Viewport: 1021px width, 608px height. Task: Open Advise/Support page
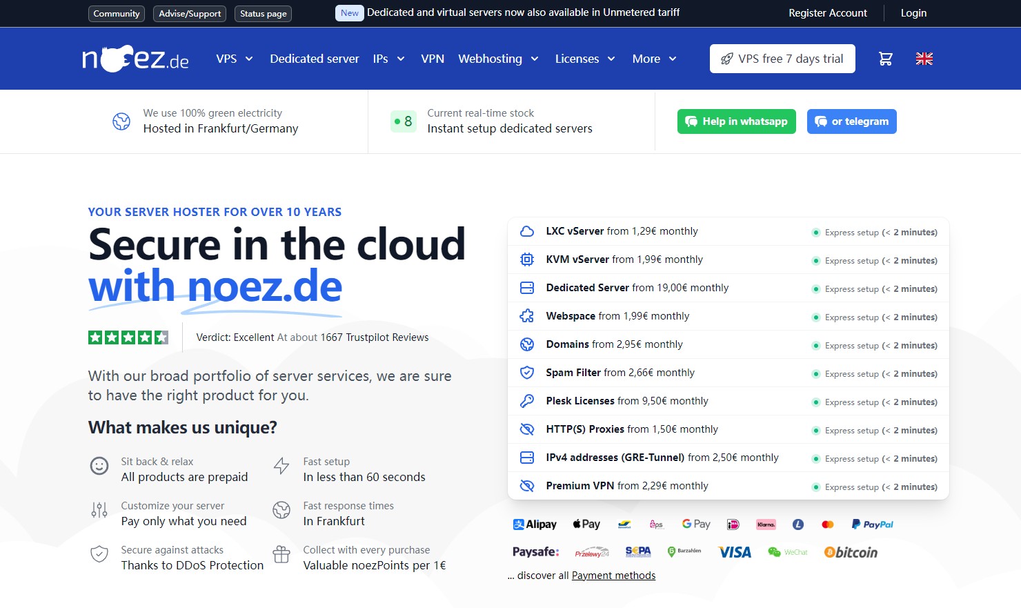[190, 13]
